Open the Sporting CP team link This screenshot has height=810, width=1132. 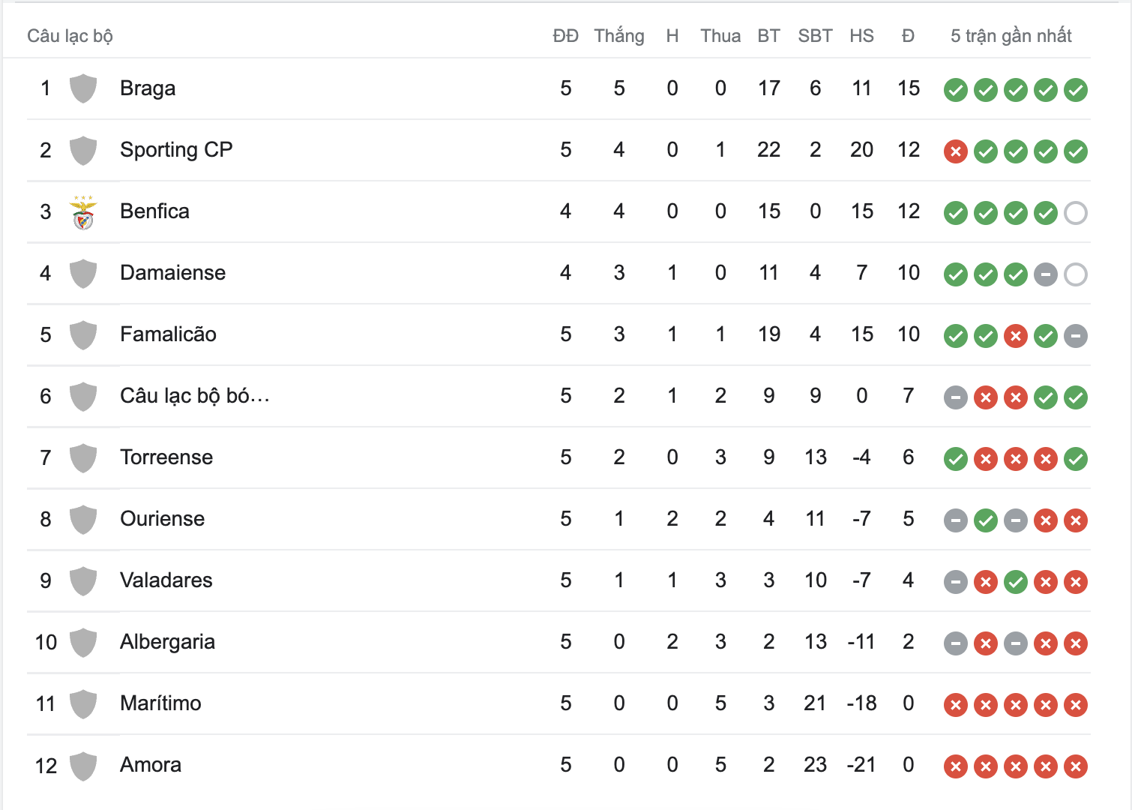click(176, 150)
